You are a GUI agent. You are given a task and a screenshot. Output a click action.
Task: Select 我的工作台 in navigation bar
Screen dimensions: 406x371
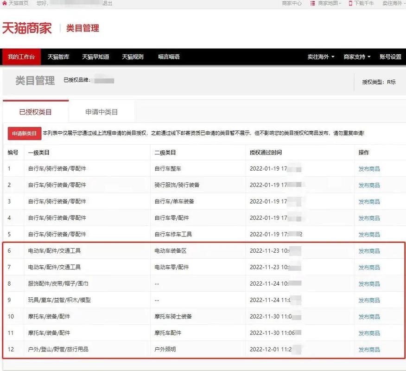point(21,57)
